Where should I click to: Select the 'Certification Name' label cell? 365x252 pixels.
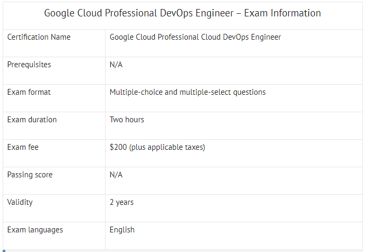click(x=39, y=37)
